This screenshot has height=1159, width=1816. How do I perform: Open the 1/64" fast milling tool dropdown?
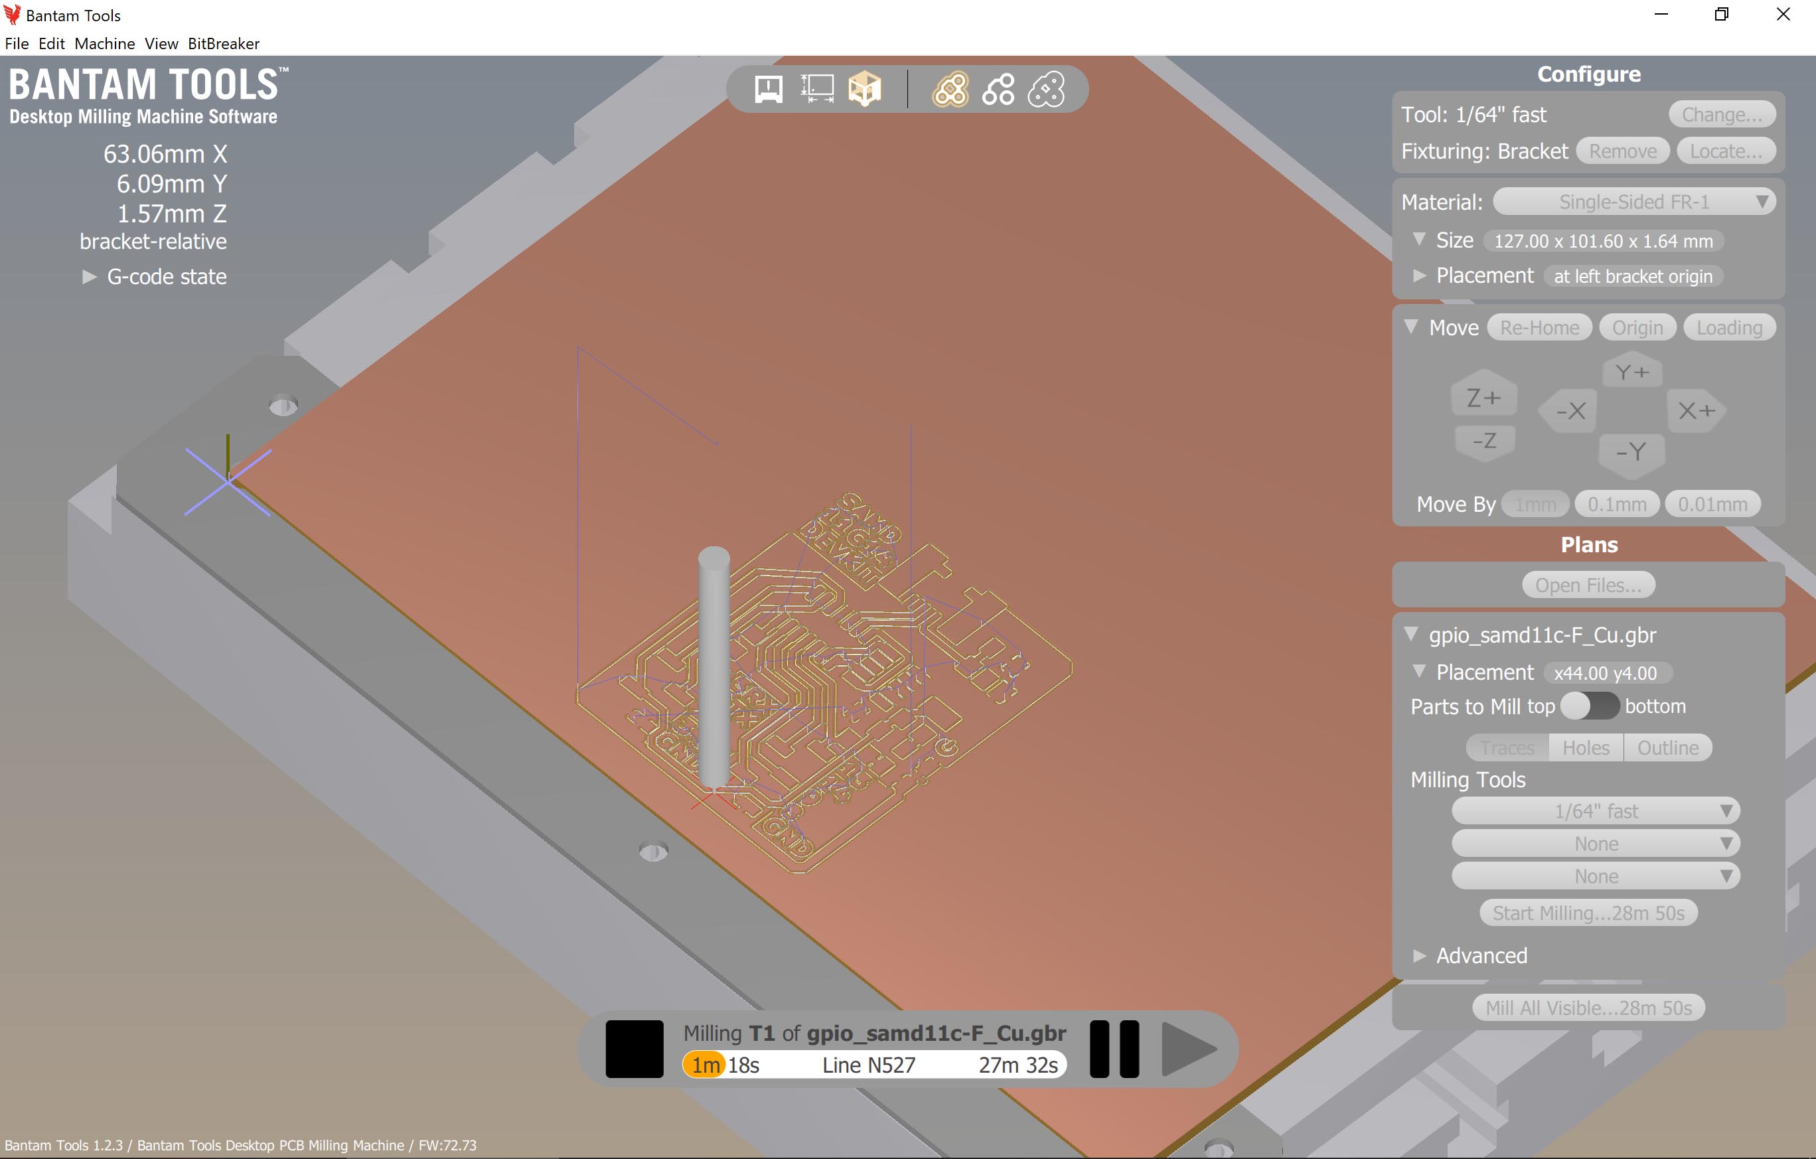pos(1596,811)
